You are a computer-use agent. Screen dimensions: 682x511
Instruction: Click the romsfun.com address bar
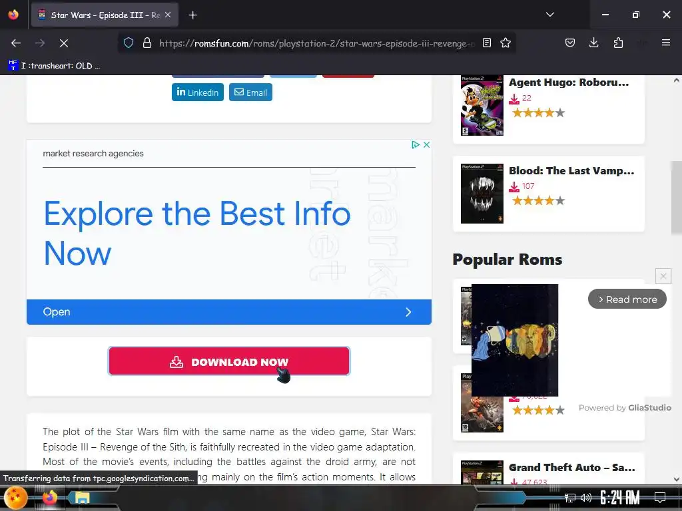click(316, 43)
